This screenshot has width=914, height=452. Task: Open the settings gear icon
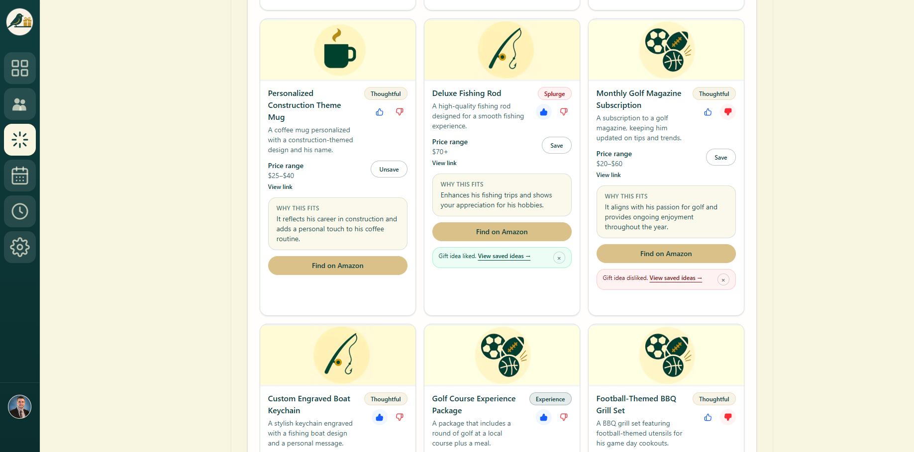pyautogui.click(x=20, y=247)
